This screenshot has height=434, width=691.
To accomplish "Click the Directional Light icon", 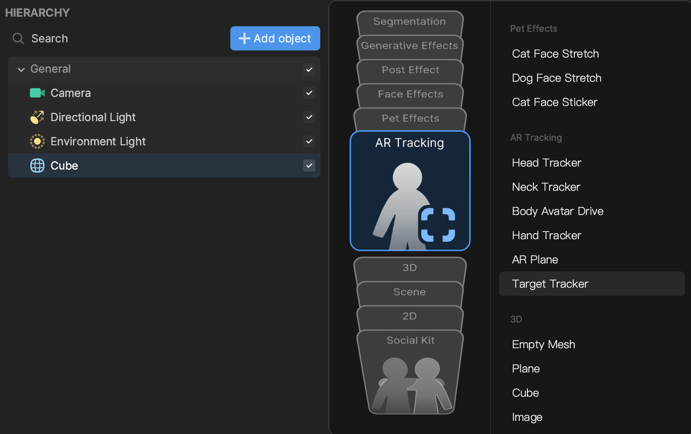I will (37, 117).
